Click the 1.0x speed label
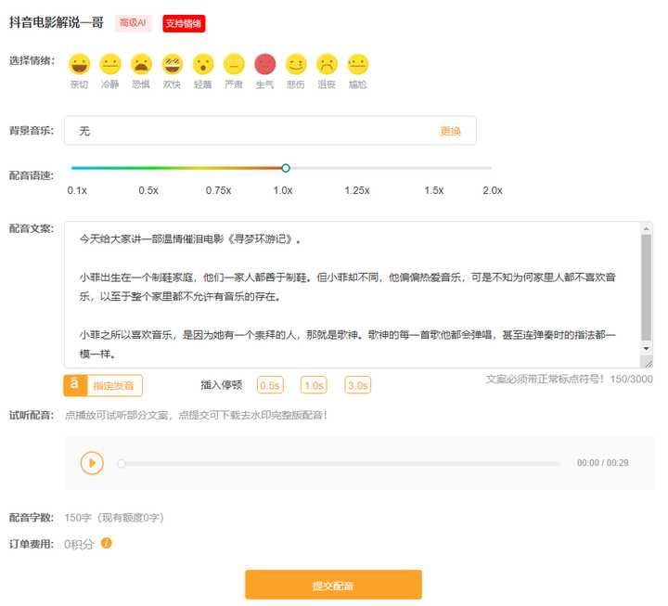This screenshot has width=668, height=606. 283,190
